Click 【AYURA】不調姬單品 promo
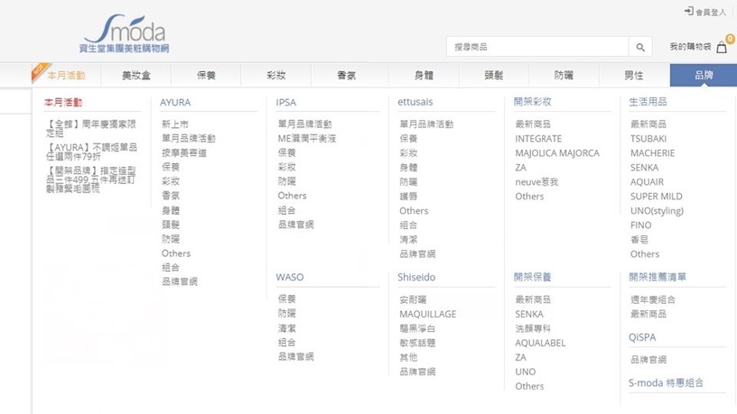The image size is (737, 414). pyautogui.click(x=91, y=152)
